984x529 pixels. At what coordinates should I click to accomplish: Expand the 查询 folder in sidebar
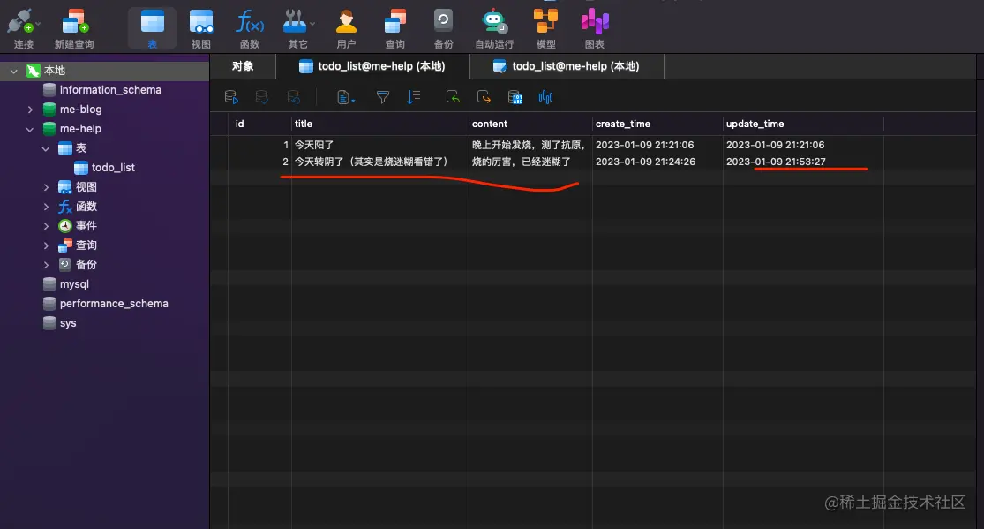click(46, 245)
